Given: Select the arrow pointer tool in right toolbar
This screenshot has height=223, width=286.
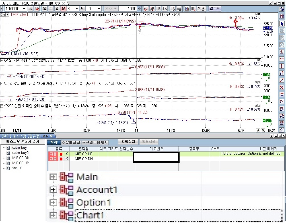Looking at the screenshot, I should (282, 23).
